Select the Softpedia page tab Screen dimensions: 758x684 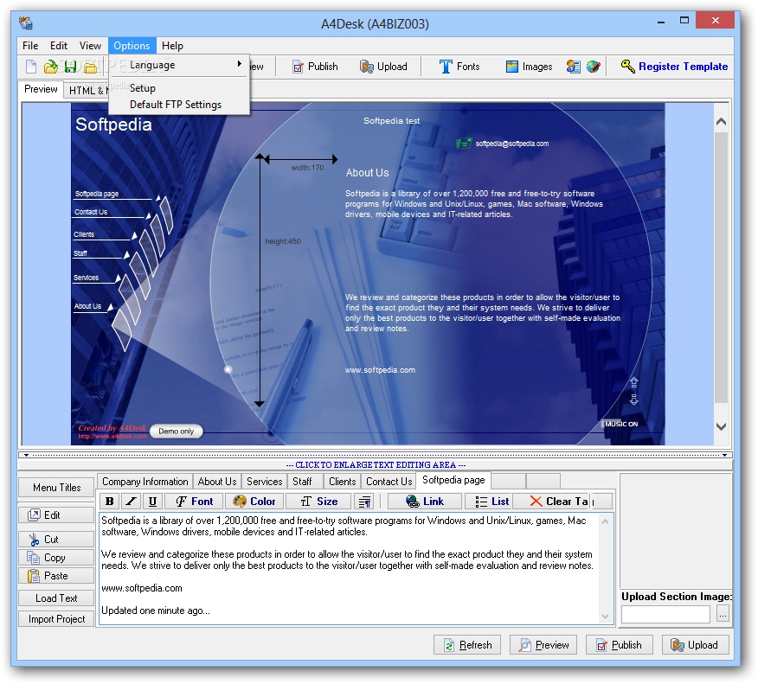point(453,480)
